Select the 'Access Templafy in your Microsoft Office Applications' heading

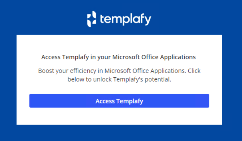[x=118, y=57]
